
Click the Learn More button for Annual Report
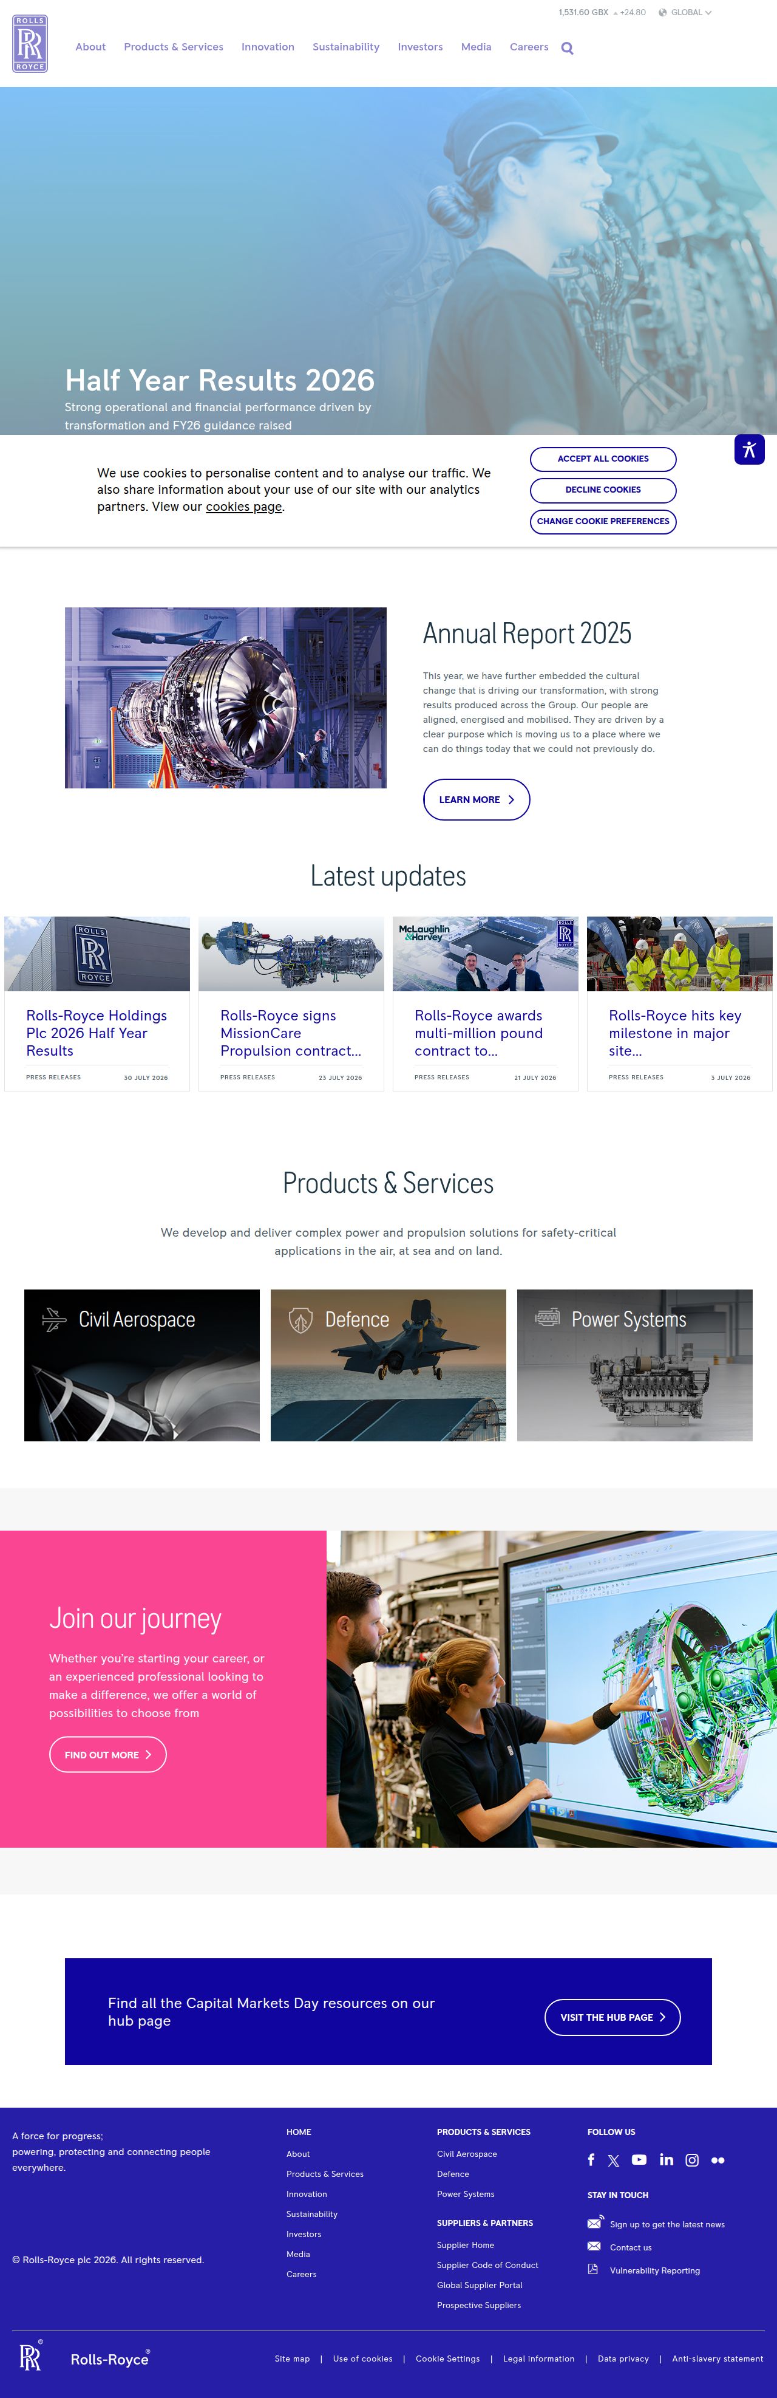(x=477, y=800)
